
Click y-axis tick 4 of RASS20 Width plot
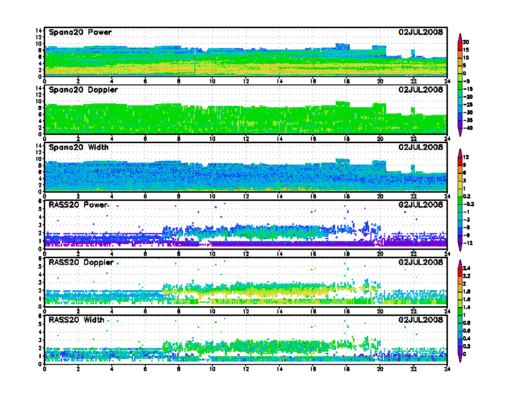click(x=40, y=332)
